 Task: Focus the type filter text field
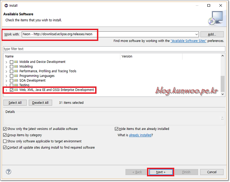click(114, 49)
